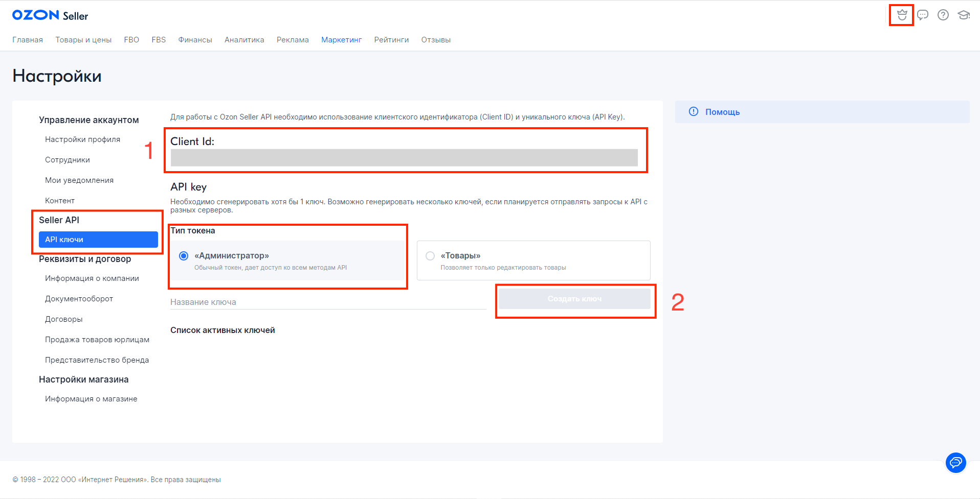Screen dimensions: 980x499
Task: Click the Настройки магазина section heading
Action: [84, 379]
